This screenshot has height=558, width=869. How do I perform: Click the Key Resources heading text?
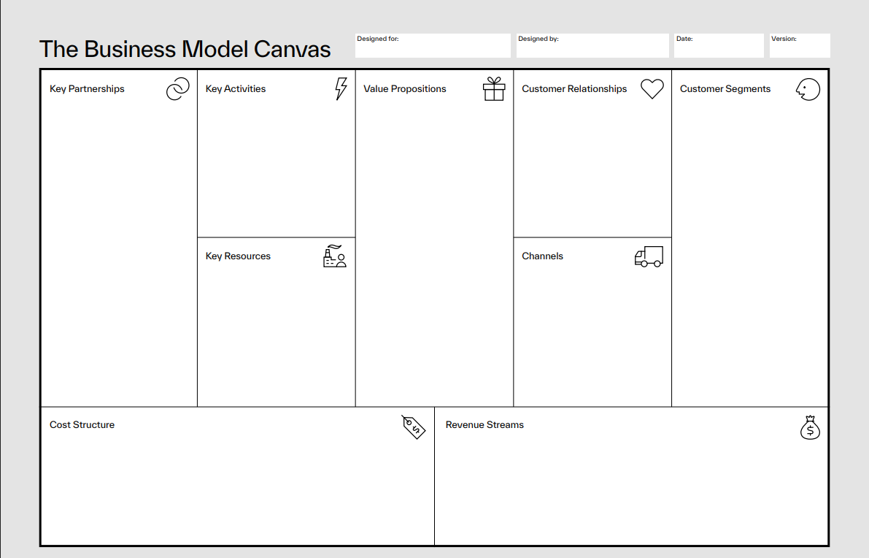(238, 256)
